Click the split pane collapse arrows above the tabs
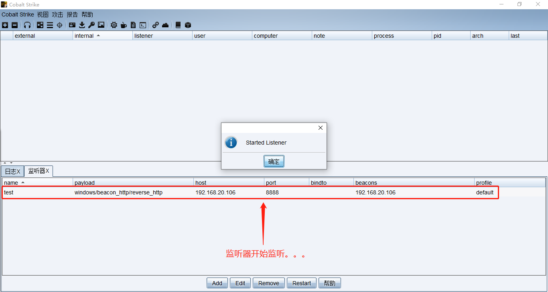The width and height of the screenshot is (548, 292). (x=8, y=163)
